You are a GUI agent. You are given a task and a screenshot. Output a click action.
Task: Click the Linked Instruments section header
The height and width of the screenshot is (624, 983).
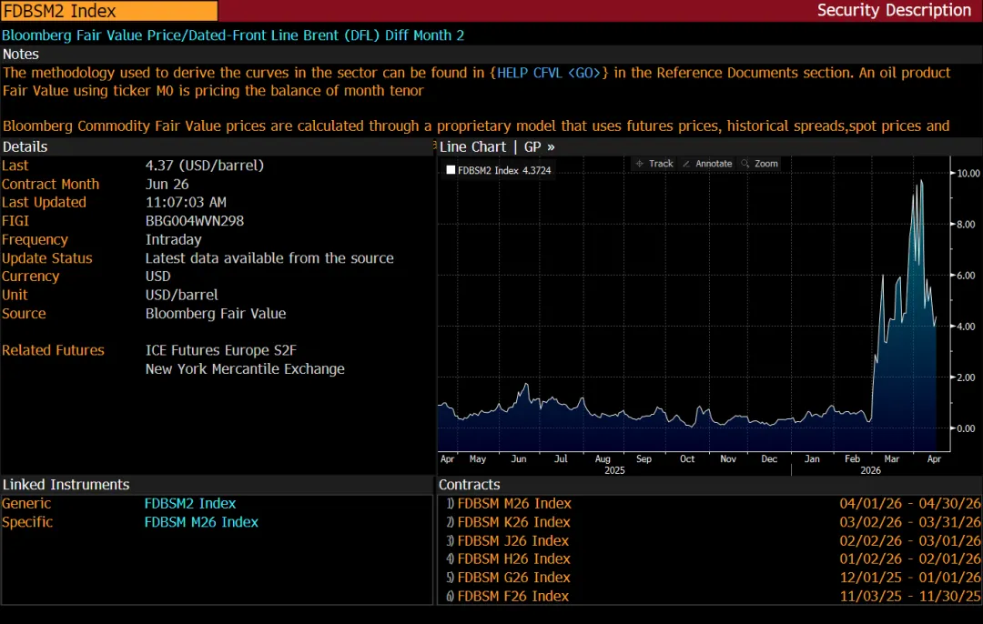(66, 484)
